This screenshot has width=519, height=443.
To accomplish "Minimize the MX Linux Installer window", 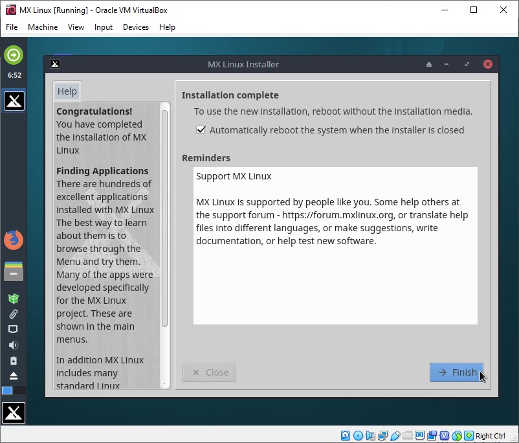I will click(447, 64).
